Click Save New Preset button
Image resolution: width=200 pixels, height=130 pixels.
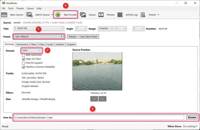coord(89,37)
